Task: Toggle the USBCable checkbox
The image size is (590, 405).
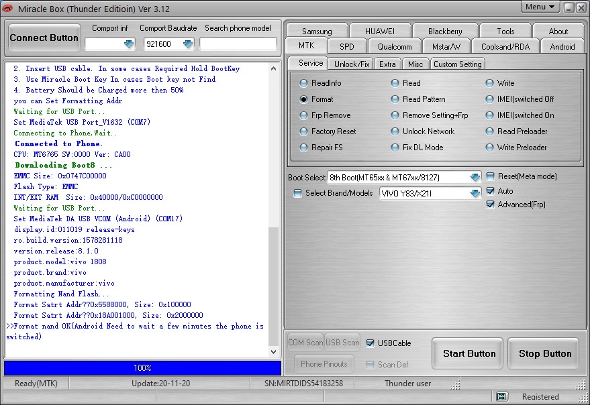Action: click(371, 343)
